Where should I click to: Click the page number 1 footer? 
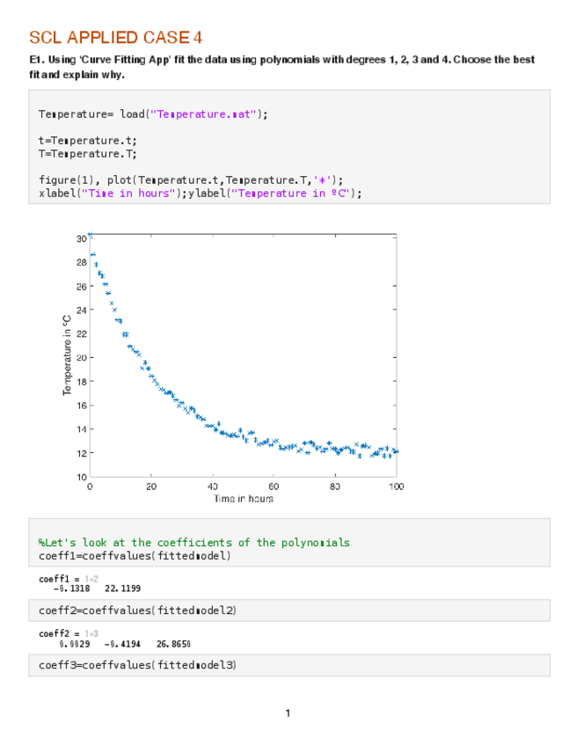[x=288, y=713]
